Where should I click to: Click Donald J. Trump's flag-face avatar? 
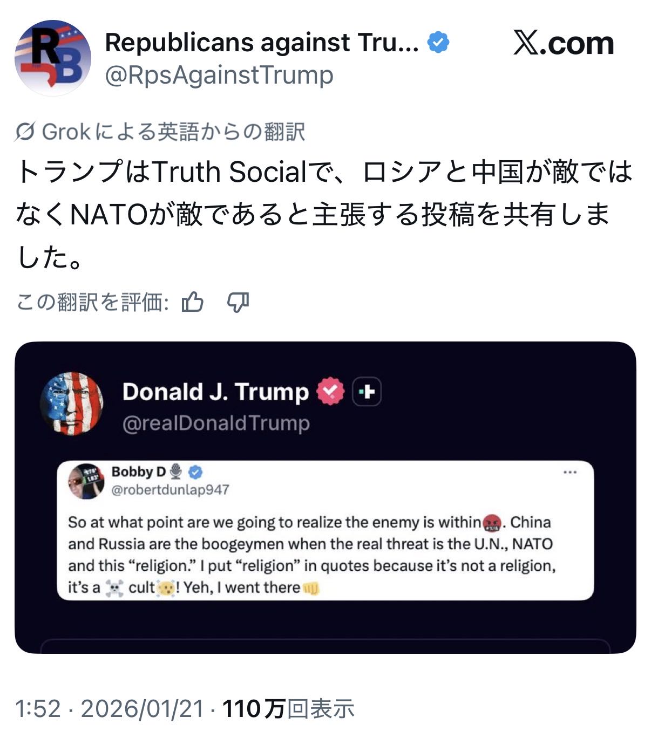point(72,403)
